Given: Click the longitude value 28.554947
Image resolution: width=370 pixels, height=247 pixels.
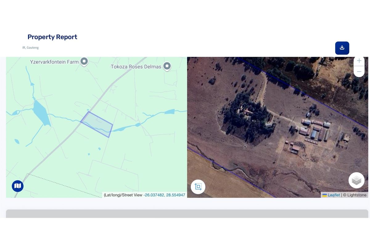Looking at the screenshot, I should pos(176,195).
